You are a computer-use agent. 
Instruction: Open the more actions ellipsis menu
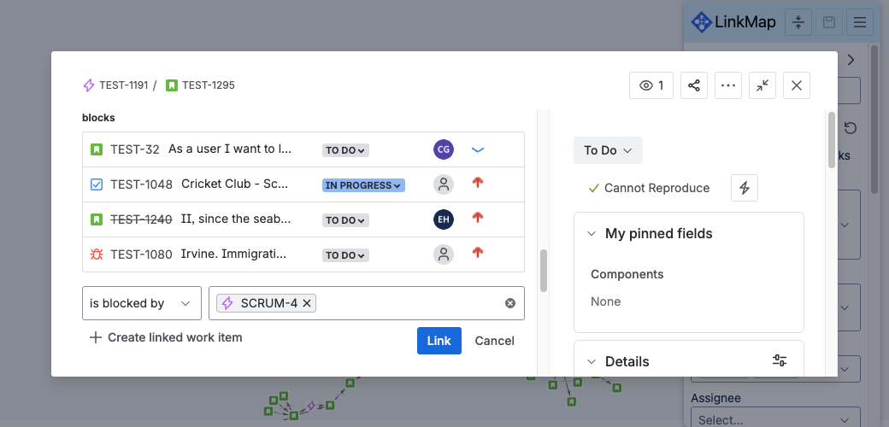tap(728, 85)
